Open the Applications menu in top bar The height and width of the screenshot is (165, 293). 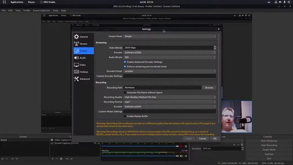click(x=17, y=2)
